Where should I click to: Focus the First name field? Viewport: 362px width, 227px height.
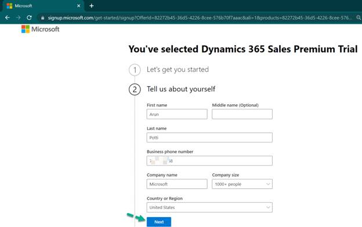(177, 114)
